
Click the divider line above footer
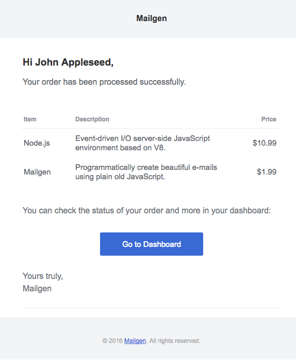pos(152,308)
